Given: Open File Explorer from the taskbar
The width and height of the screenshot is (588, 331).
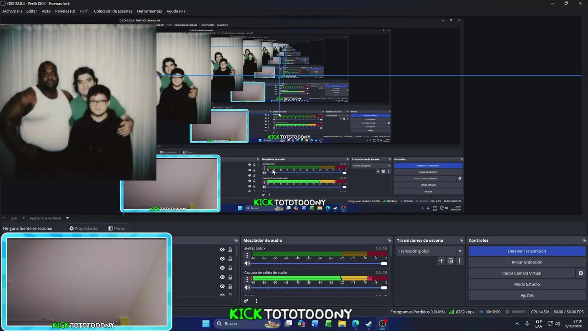Looking at the screenshot, I should [x=342, y=324].
